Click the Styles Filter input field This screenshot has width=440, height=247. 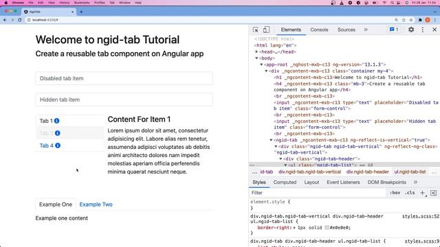(318, 193)
